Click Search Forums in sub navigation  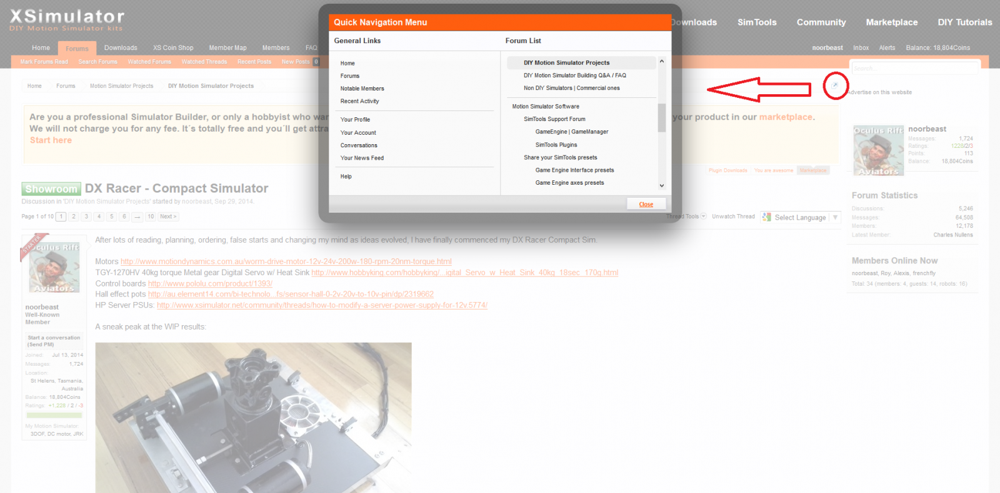(97, 62)
